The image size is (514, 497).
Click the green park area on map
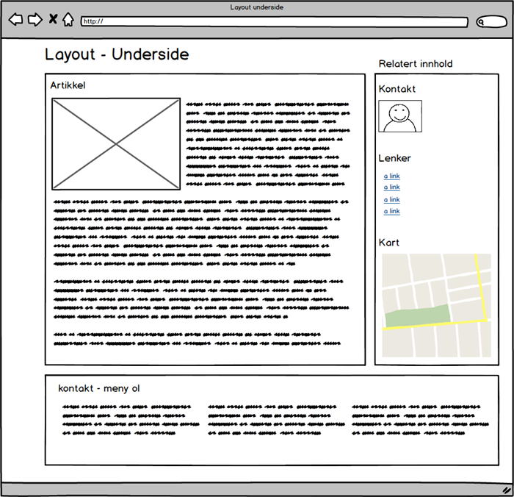416,316
